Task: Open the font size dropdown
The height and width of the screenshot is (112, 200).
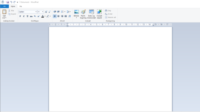Action: [x=42, y=12]
